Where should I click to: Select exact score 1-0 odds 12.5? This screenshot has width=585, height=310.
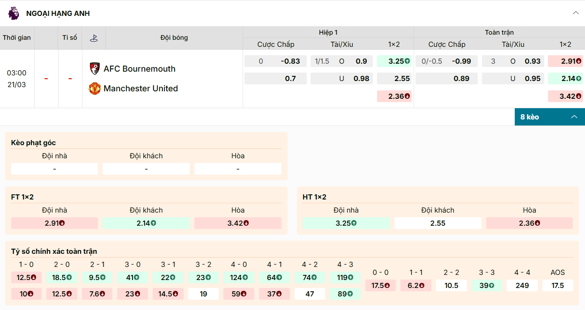26,277
